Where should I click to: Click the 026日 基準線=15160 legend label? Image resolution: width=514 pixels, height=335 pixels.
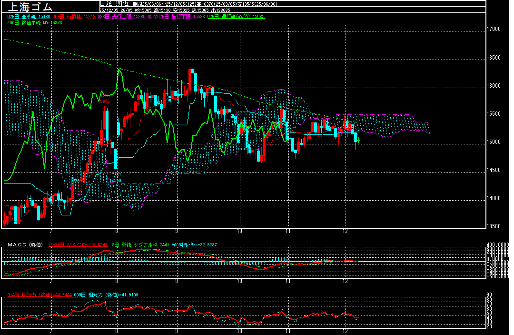pos(26,16)
